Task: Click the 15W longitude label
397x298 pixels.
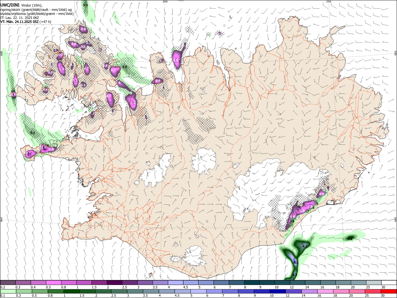Action: [x=328, y=2]
